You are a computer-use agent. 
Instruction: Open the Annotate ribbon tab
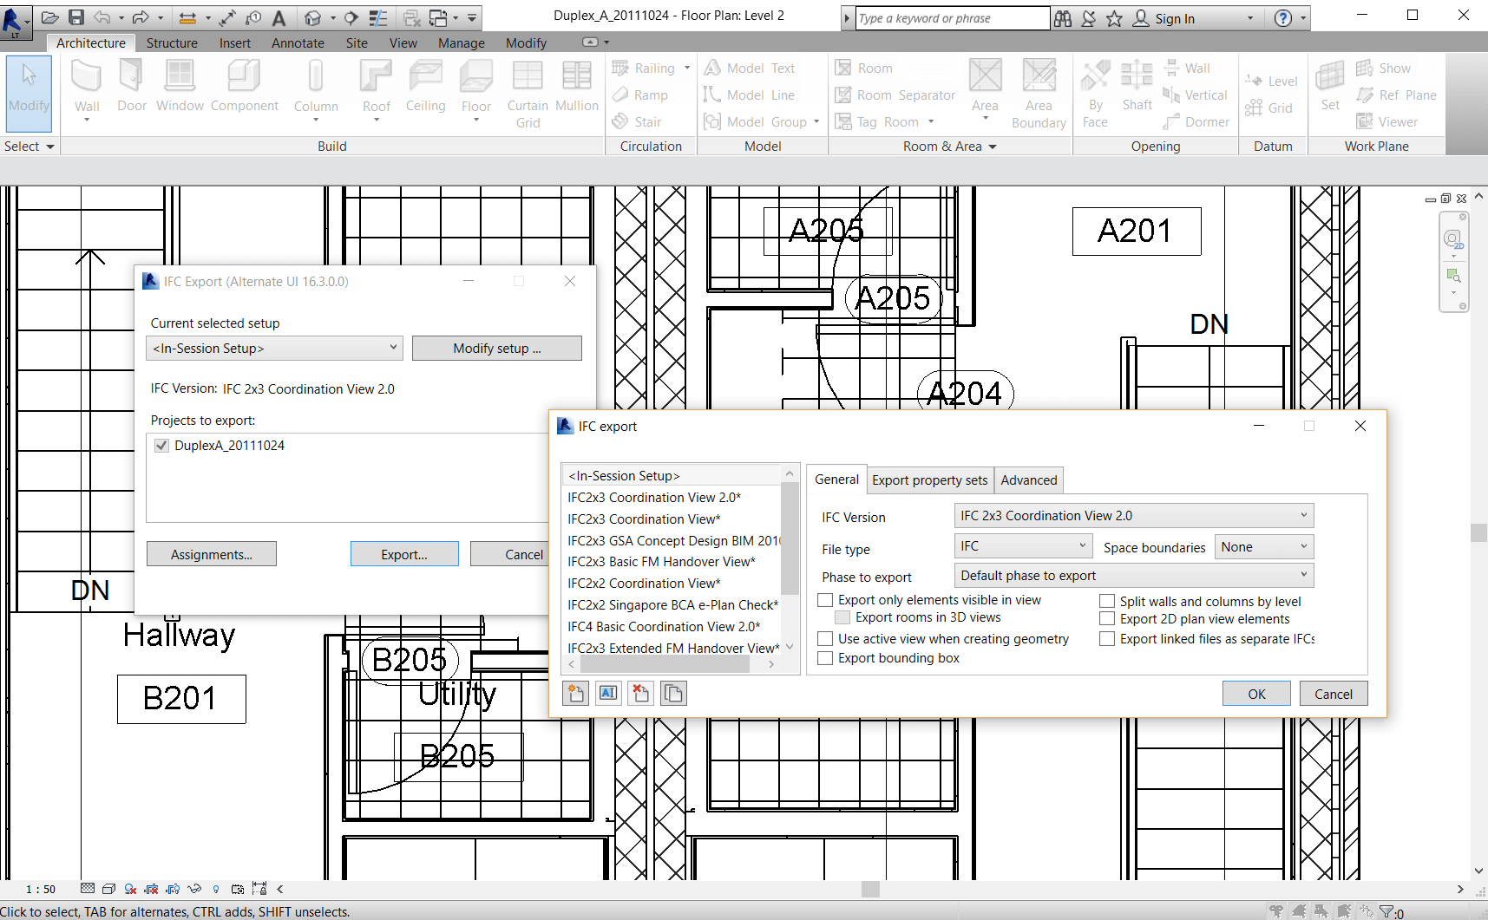coord(298,42)
